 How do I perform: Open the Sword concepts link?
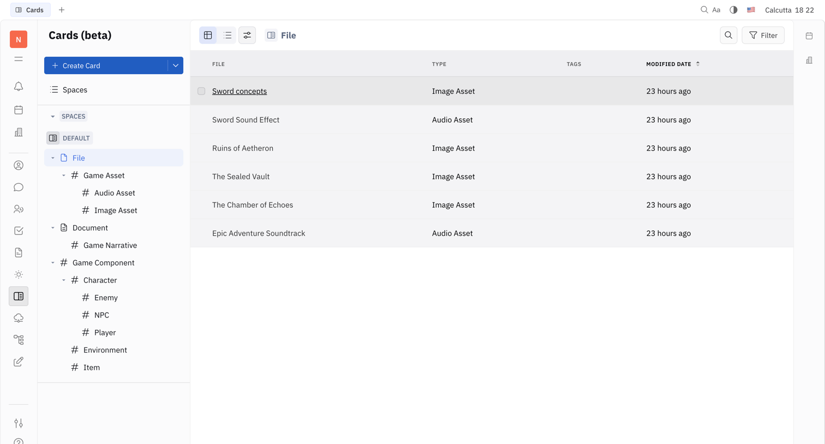coord(240,91)
